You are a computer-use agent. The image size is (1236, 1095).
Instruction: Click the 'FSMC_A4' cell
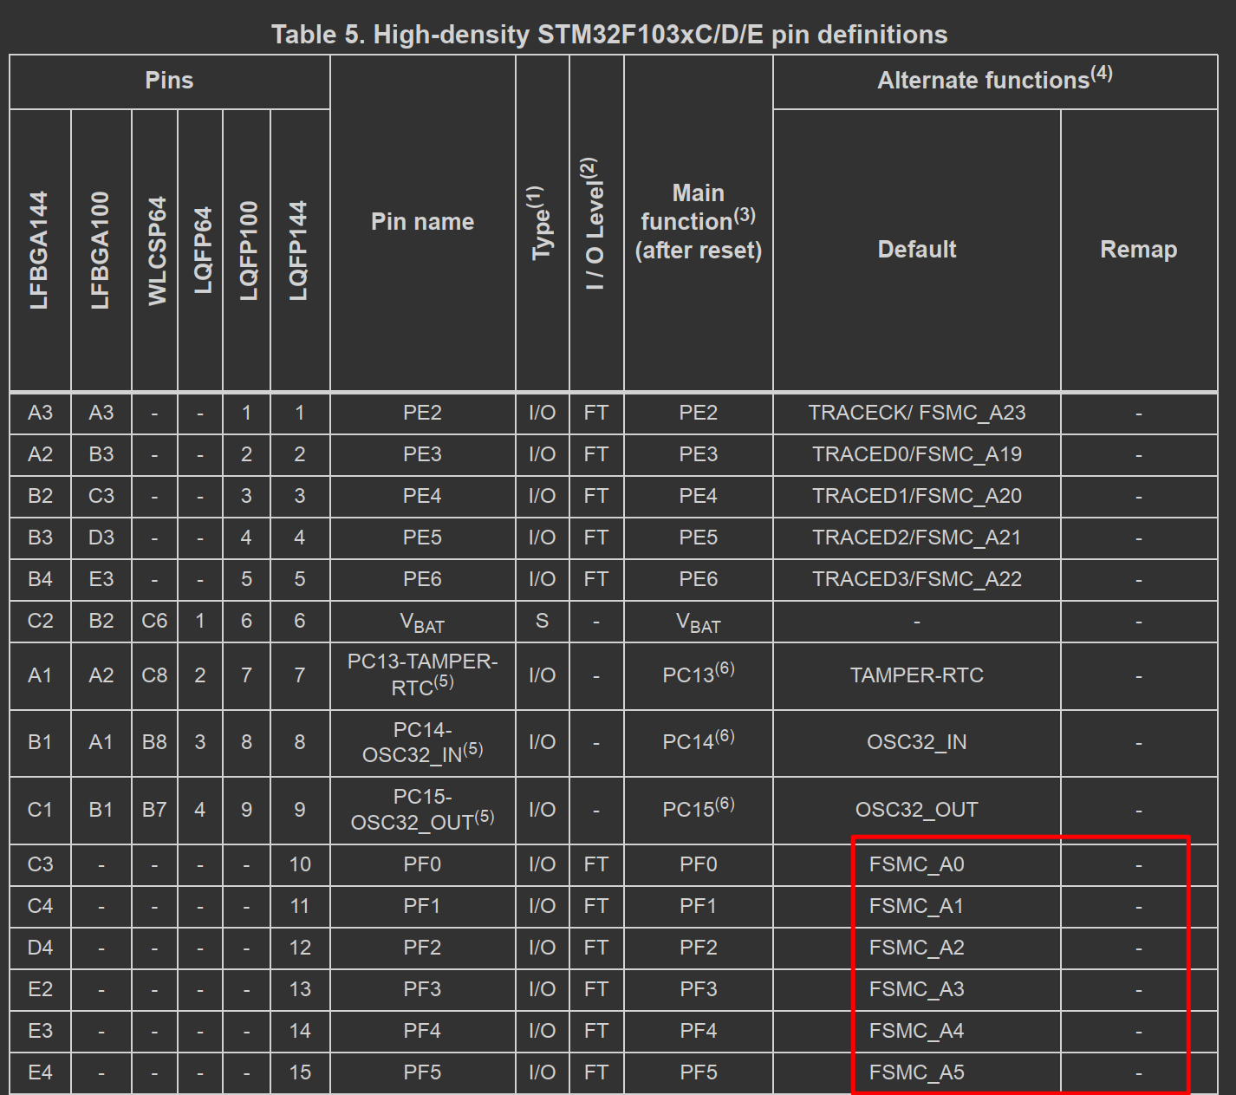917,1031
